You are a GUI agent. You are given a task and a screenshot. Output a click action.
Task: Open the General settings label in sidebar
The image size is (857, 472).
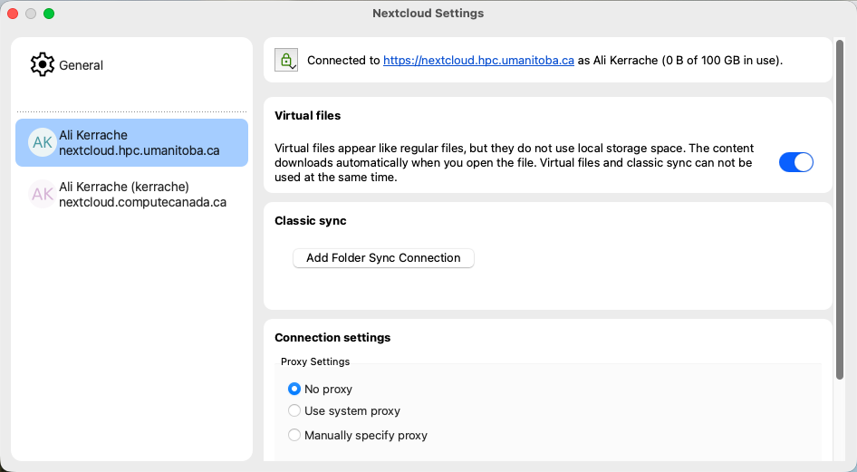coord(82,65)
